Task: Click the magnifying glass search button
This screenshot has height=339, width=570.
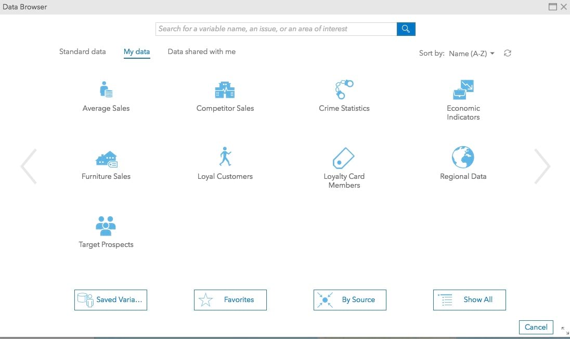Action: click(406, 29)
